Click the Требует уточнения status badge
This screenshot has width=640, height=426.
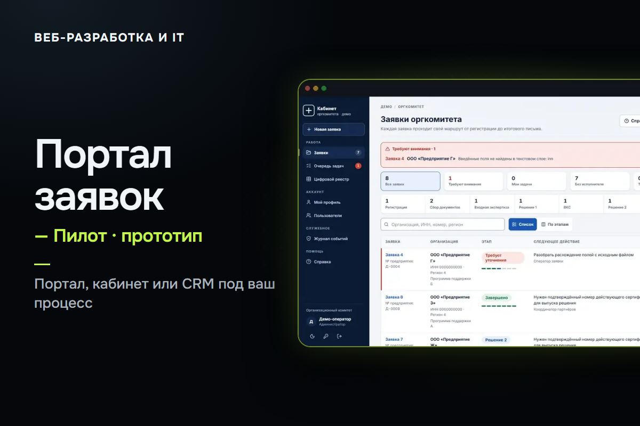pos(503,258)
